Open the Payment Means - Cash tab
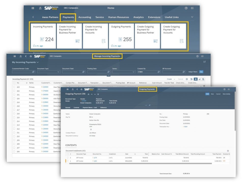The image size is (242, 183). 90,108
